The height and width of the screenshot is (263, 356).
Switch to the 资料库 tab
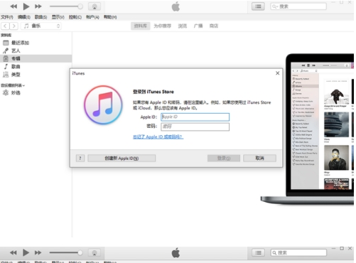pos(141,26)
